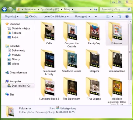Image resolution: width=133 pixels, height=120 pixels.
Task: Click Udostępniony state in details pane
Action: (68, 108)
